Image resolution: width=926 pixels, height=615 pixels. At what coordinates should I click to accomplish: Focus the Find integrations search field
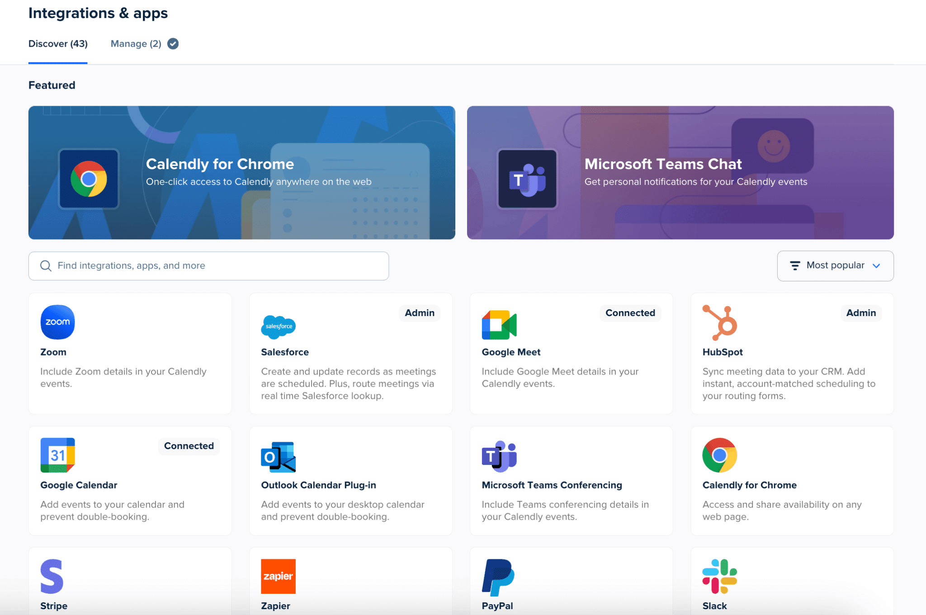coord(208,265)
